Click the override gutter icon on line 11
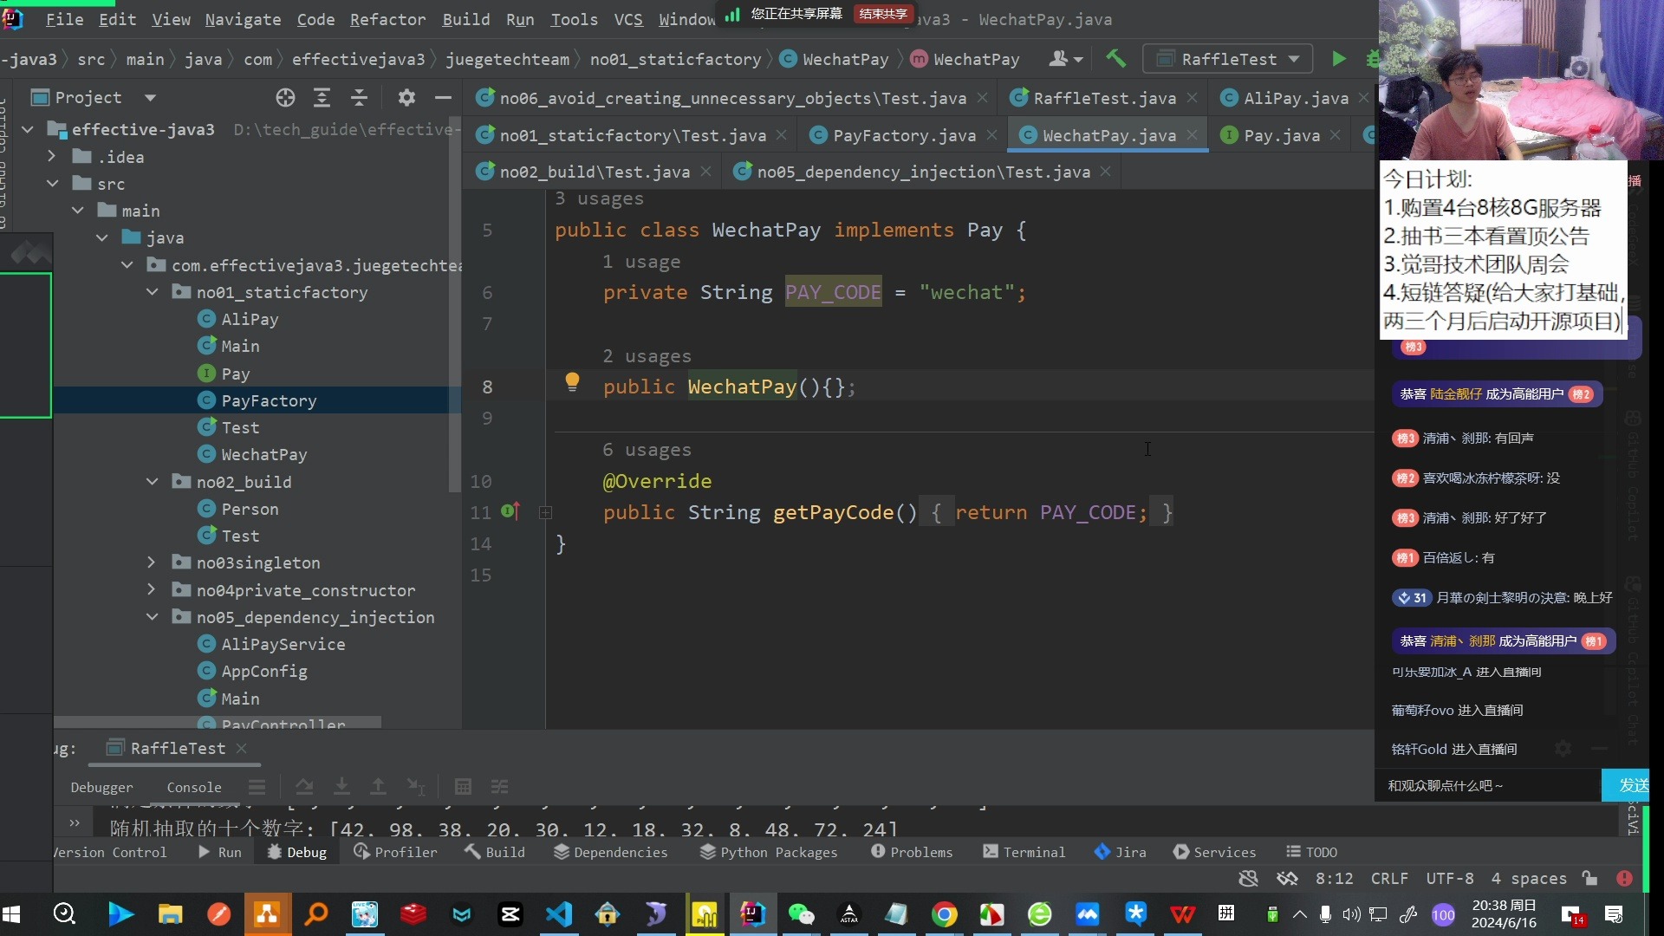Viewport: 1664px width, 936px height. [x=510, y=511]
